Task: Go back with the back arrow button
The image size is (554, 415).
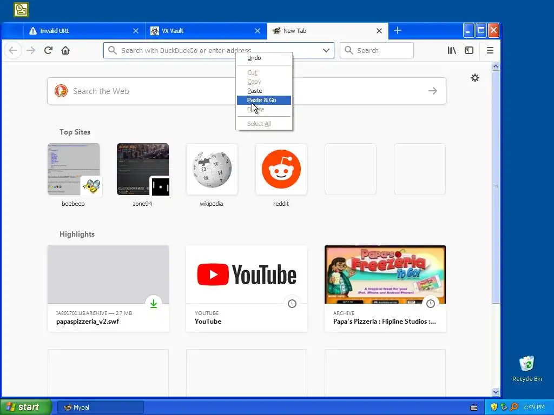Action: click(13, 50)
